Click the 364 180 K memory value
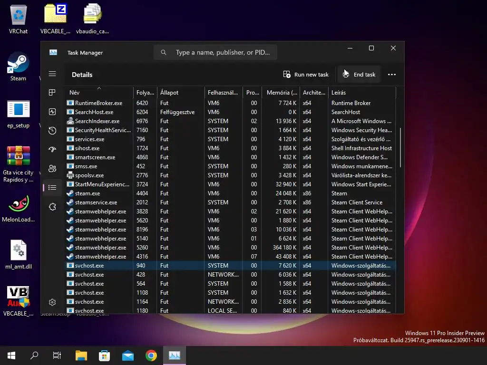Viewport: 487px width, 365px height. (284, 247)
